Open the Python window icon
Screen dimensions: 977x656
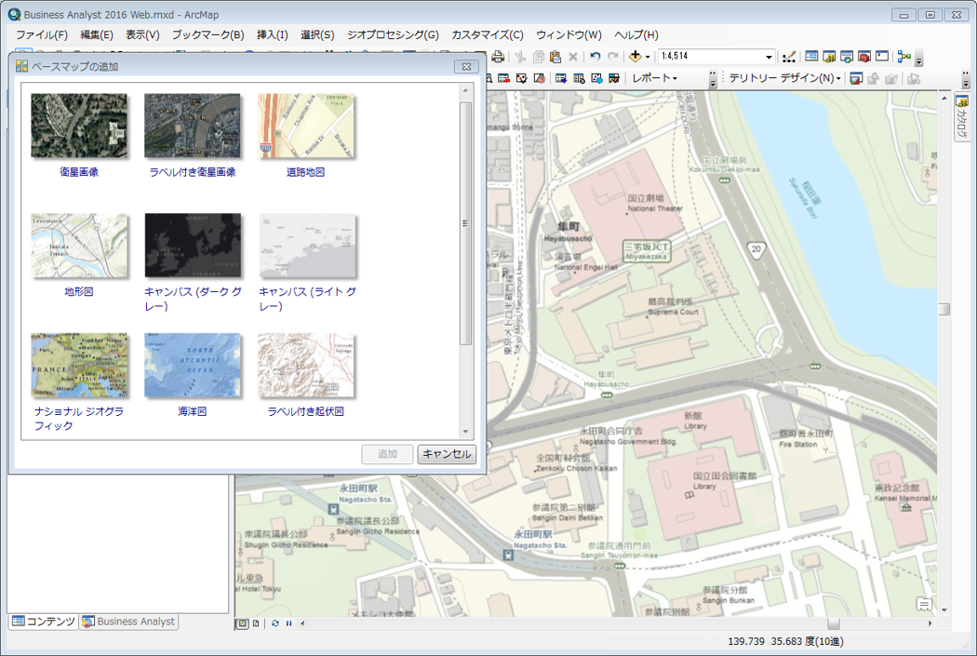click(x=882, y=57)
